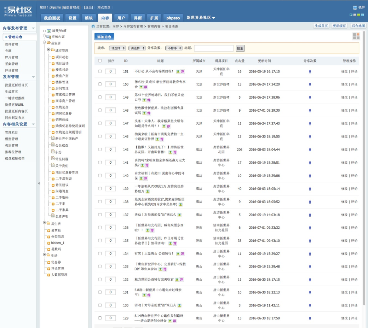Click the page document icon beside 会员权益
This screenshot has width=368, height=328.
(x=53, y=145)
